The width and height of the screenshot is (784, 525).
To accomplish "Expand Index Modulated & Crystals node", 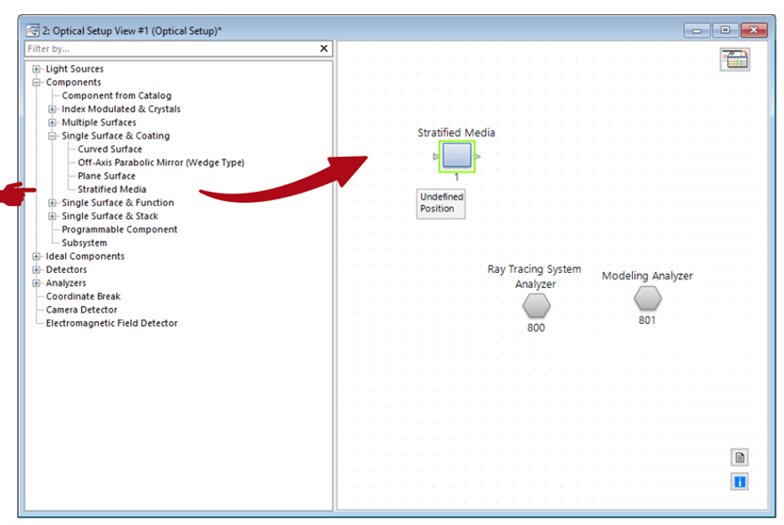I will (x=53, y=109).
